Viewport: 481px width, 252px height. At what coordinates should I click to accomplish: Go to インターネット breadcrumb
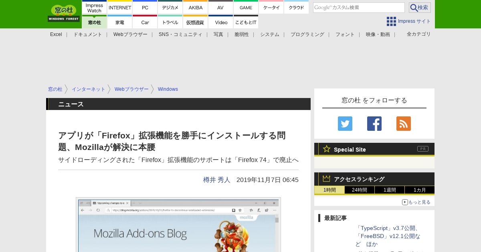[89, 89]
